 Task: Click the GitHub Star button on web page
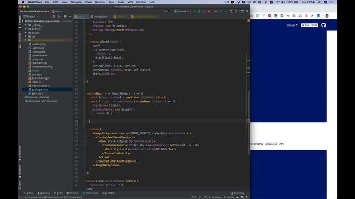(310, 25)
